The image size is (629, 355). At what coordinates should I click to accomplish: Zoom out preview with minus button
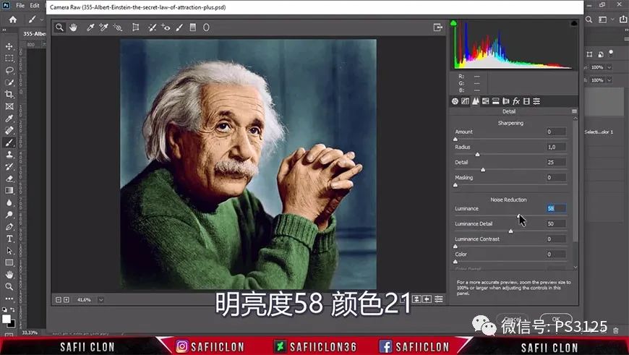59,299
